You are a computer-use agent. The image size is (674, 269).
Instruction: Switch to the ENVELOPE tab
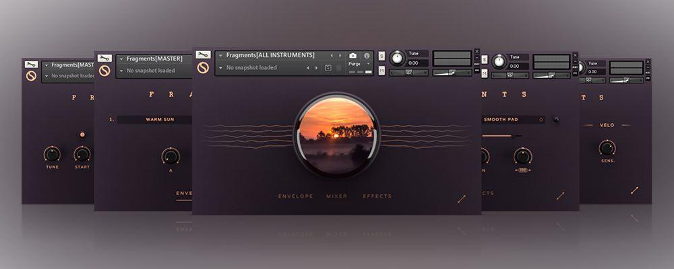pyautogui.click(x=295, y=196)
